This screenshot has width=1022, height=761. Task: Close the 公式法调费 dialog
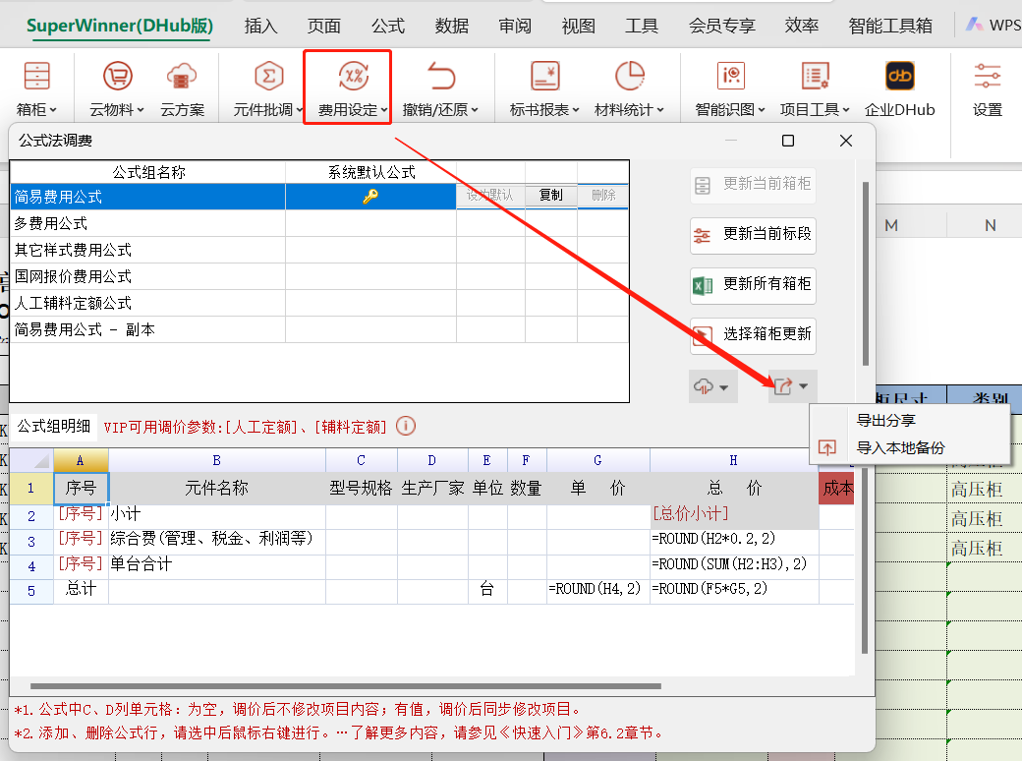tap(846, 141)
